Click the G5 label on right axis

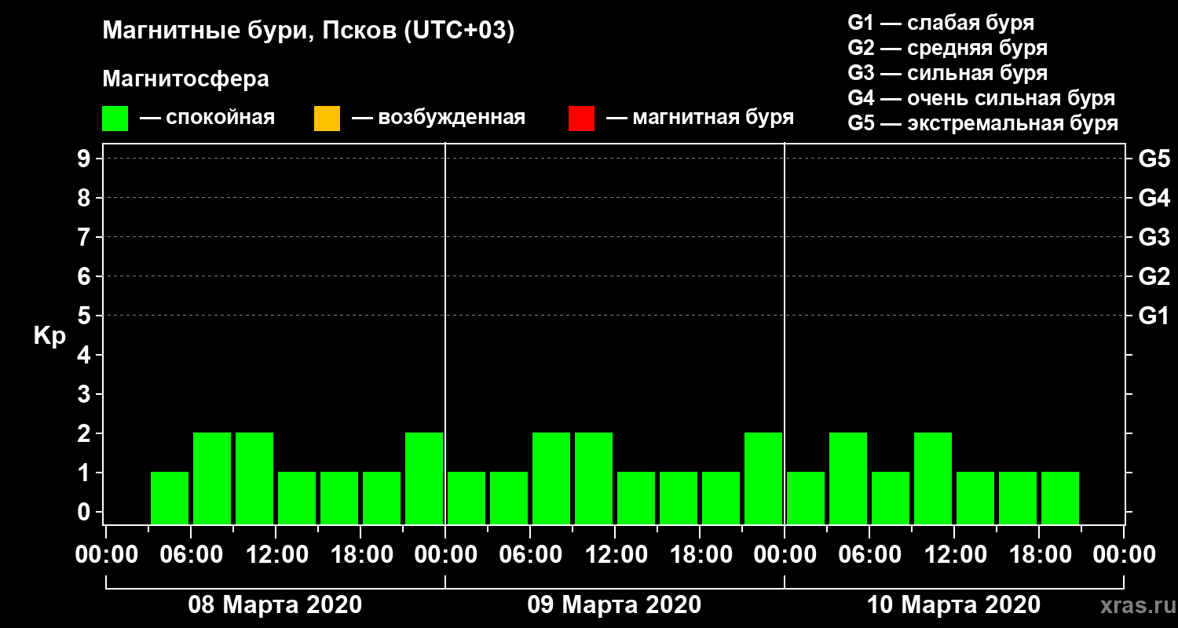click(1154, 159)
